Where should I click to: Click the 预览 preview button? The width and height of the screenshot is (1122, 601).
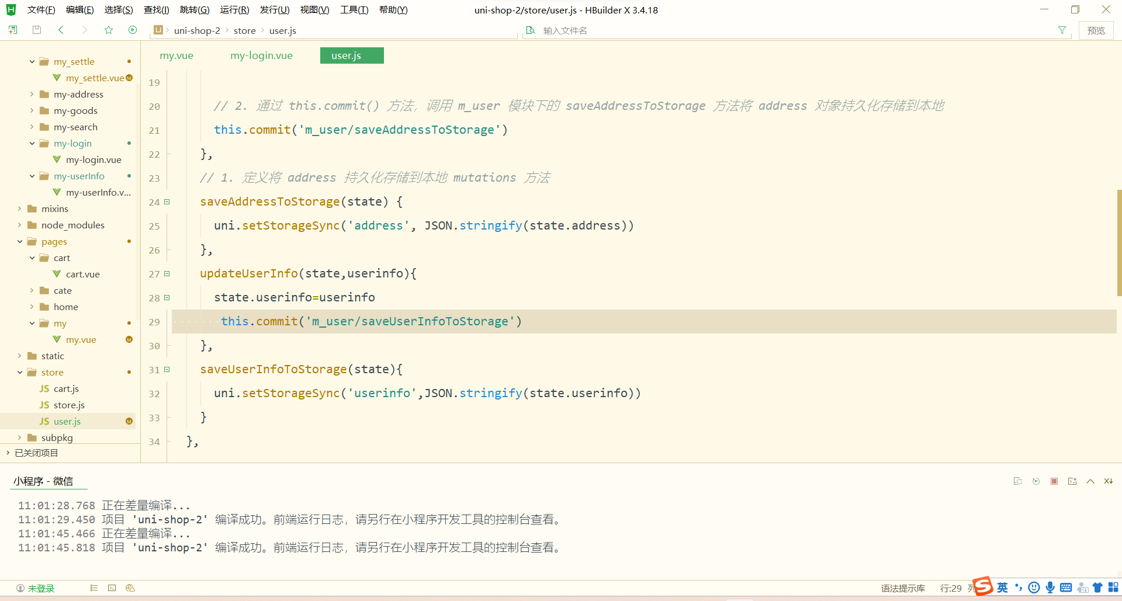pyautogui.click(x=1096, y=30)
